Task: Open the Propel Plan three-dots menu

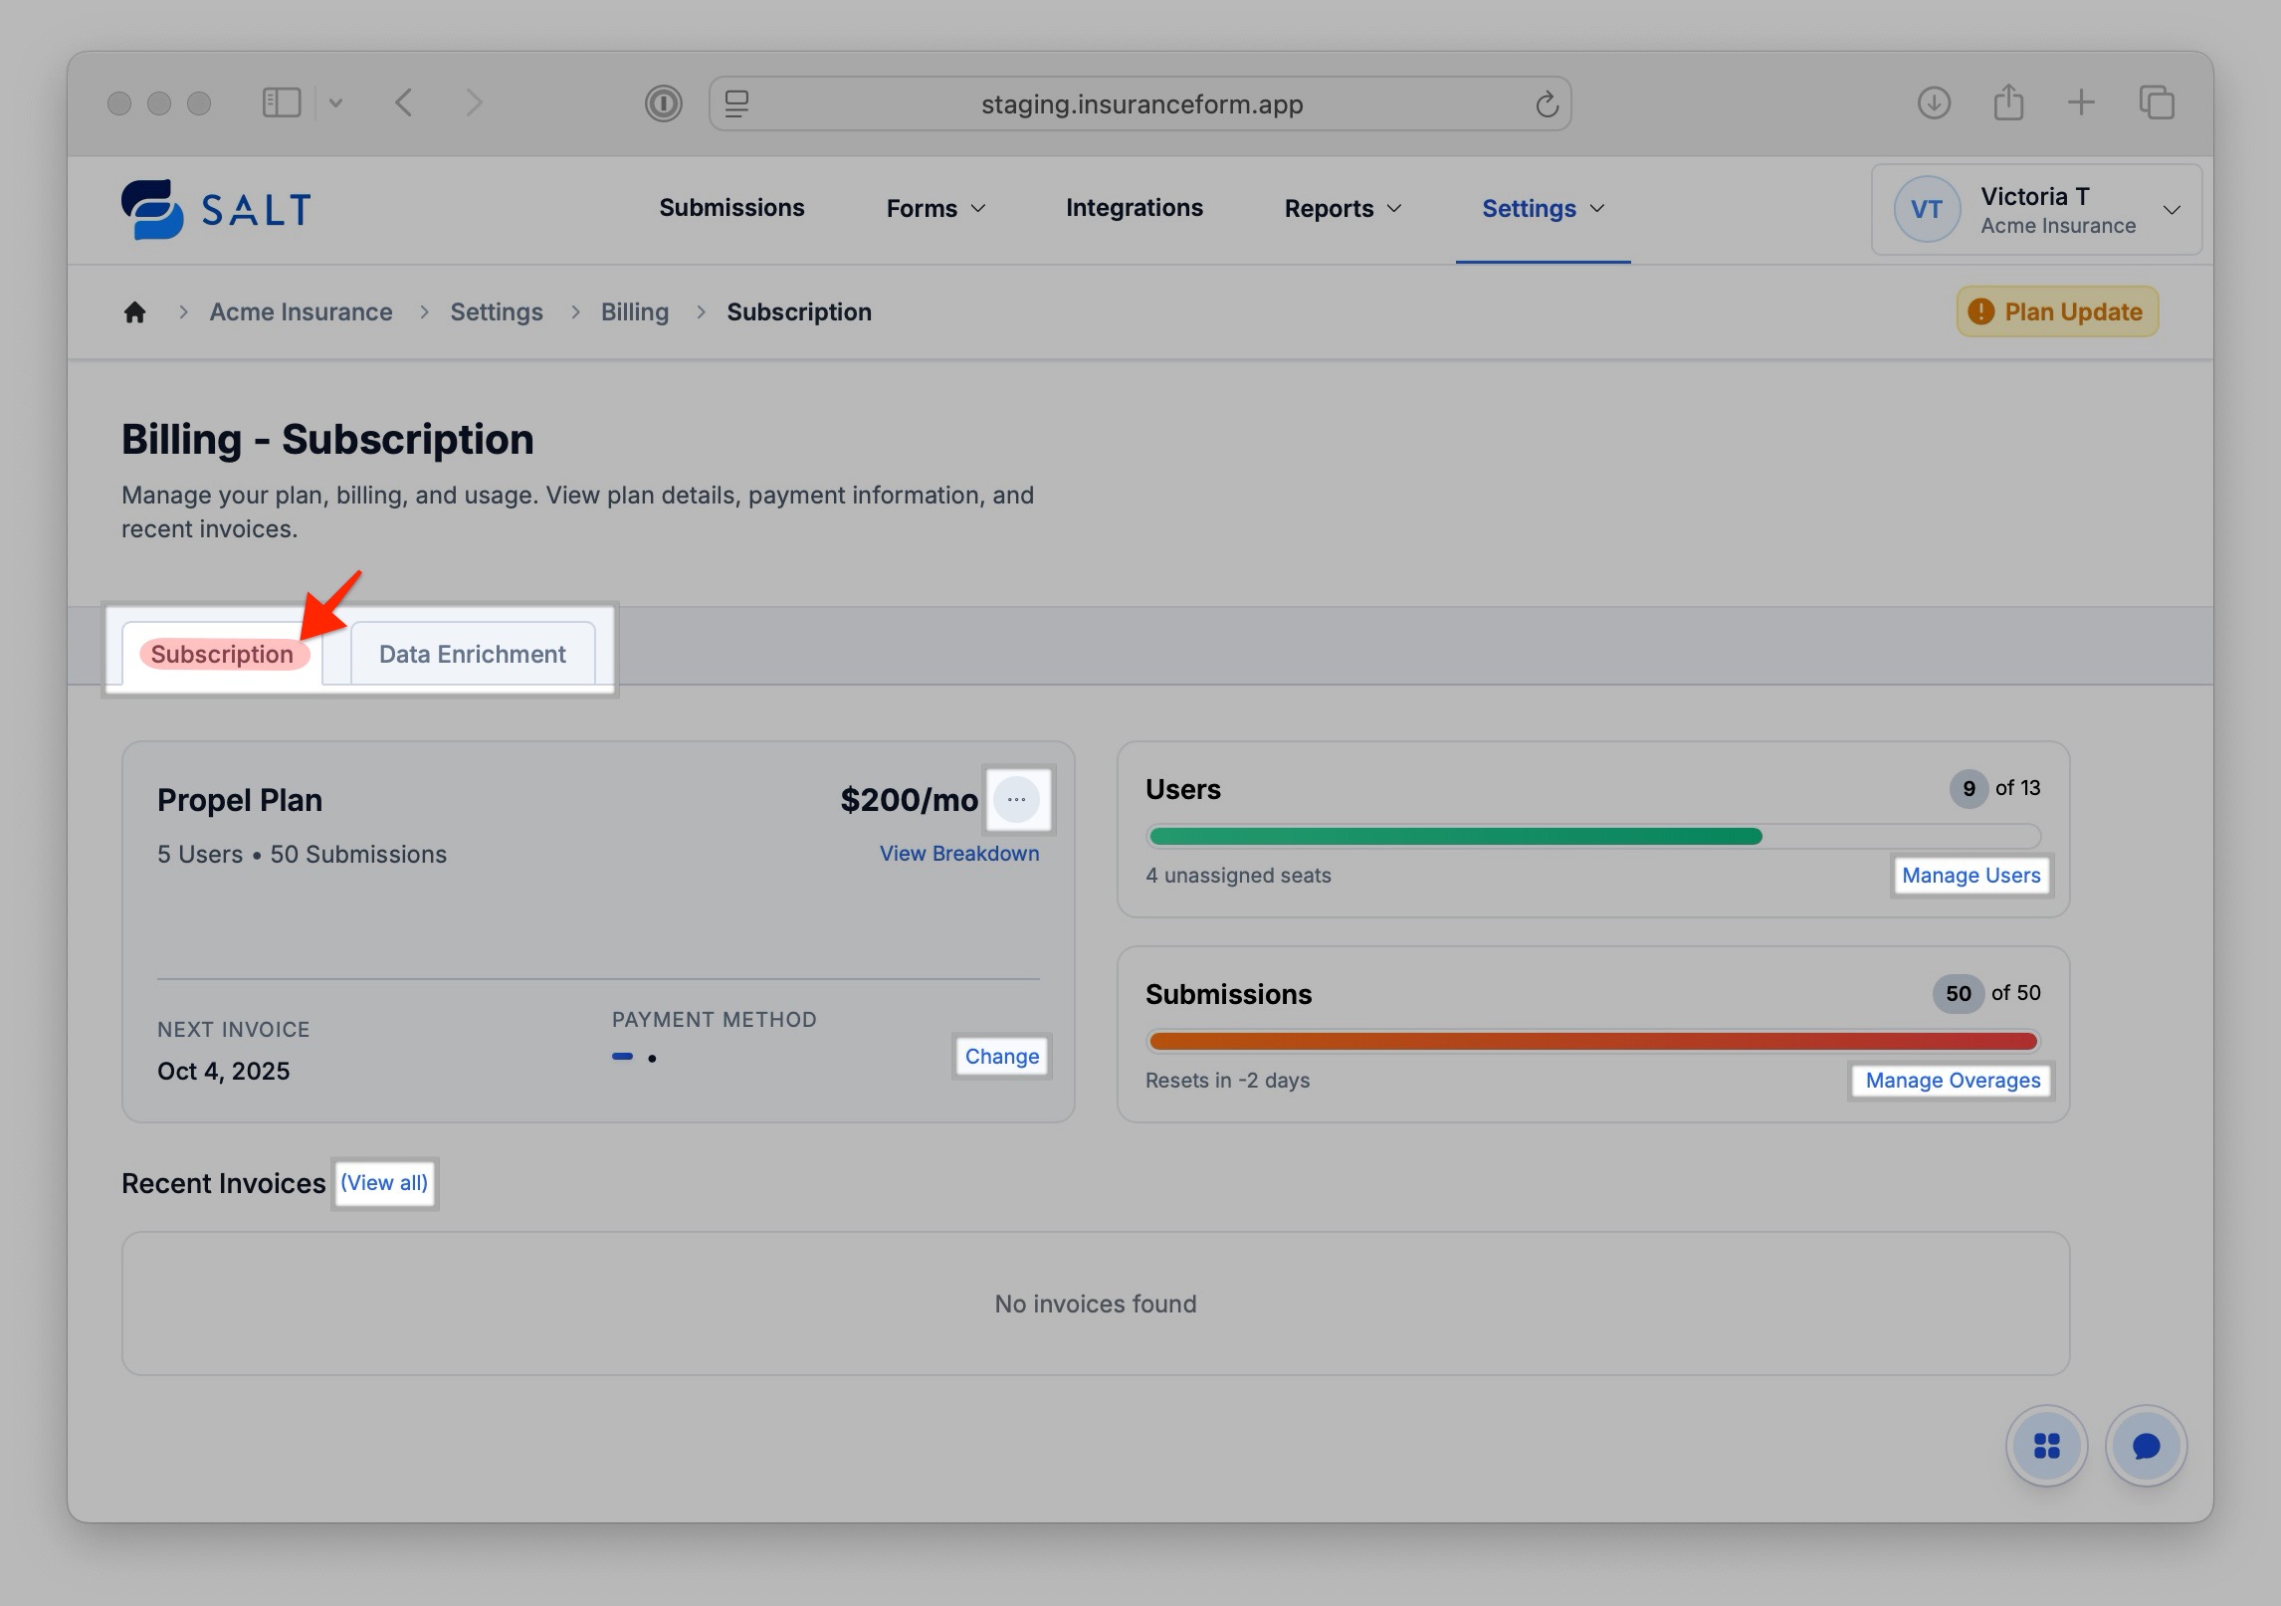Action: pos(1016,800)
